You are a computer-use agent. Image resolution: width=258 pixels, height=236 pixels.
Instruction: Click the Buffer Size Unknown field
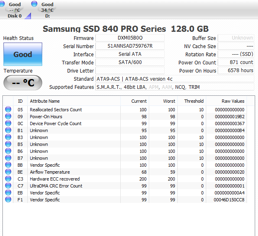(x=236, y=38)
